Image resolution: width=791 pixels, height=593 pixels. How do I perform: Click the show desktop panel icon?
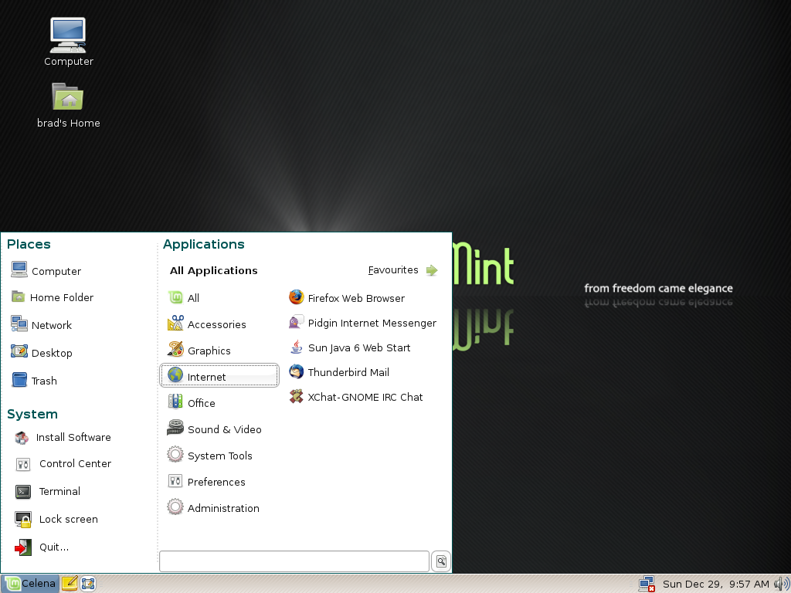tap(88, 584)
